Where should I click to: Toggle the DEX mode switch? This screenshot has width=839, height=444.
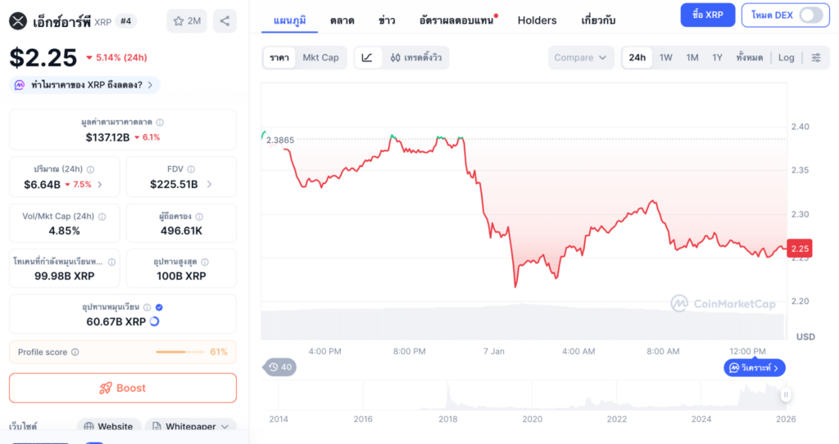click(x=810, y=15)
